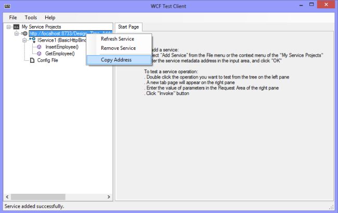Select the InsertEmployee() operation
The width and height of the screenshot is (338, 213).
click(x=62, y=47)
